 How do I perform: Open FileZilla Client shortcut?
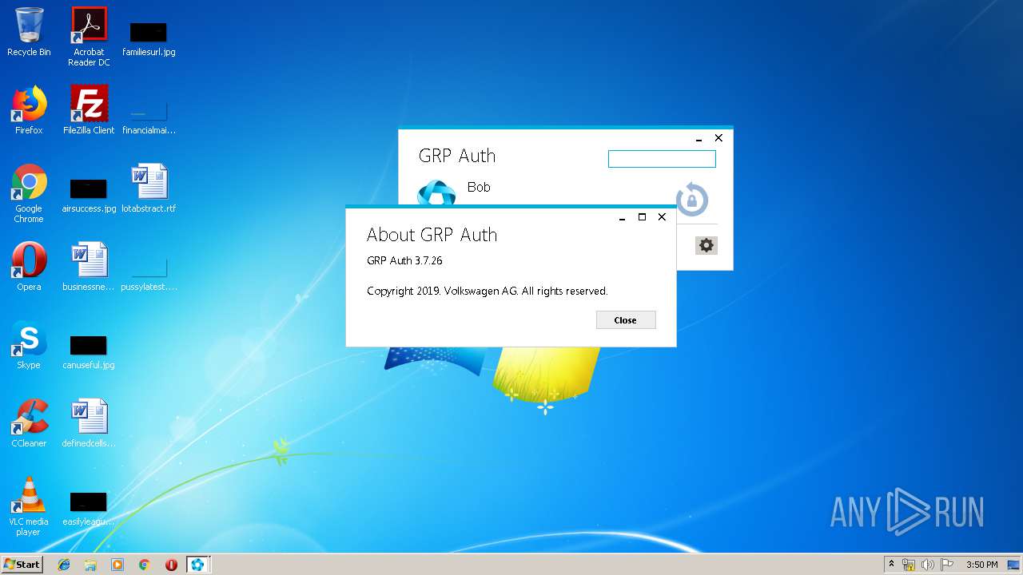[x=89, y=110]
